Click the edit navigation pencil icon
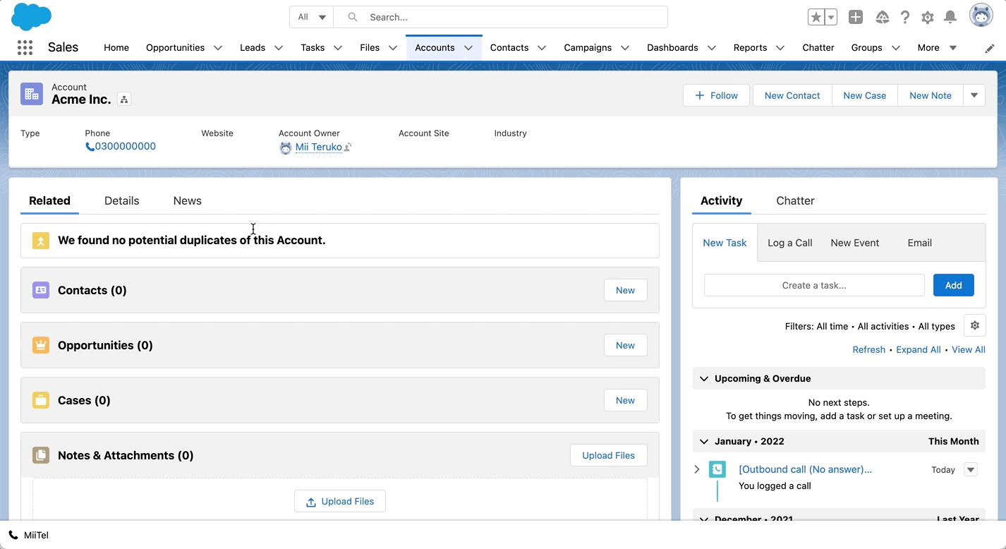 (x=990, y=48)
